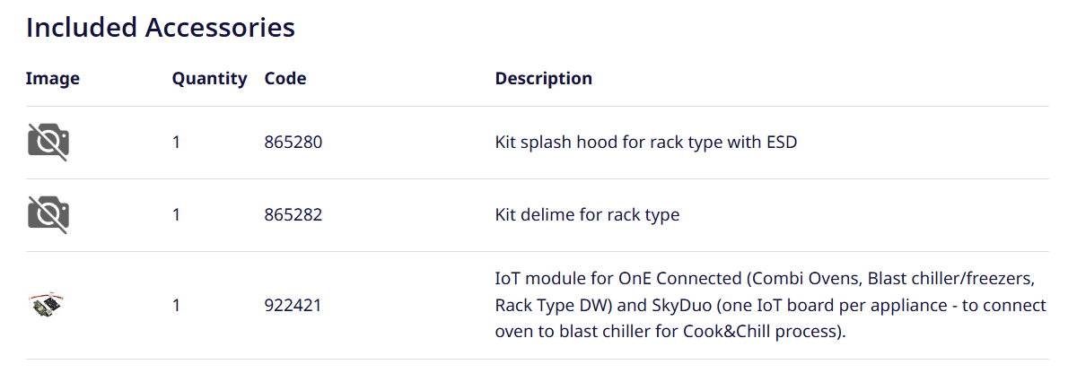Click the quantity value in the IoT module row
This screenshot has height=373, width=1068.
(177, 305)
